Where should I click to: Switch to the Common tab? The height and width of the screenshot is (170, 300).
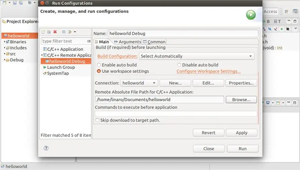pos(154,42)
